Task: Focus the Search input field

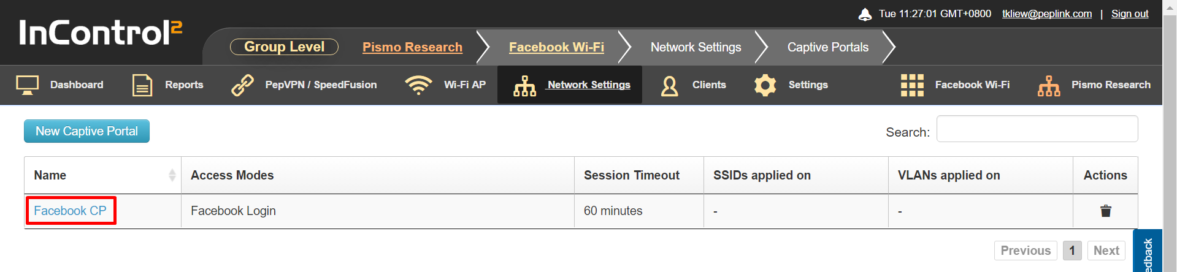Action: [1037, 129]
